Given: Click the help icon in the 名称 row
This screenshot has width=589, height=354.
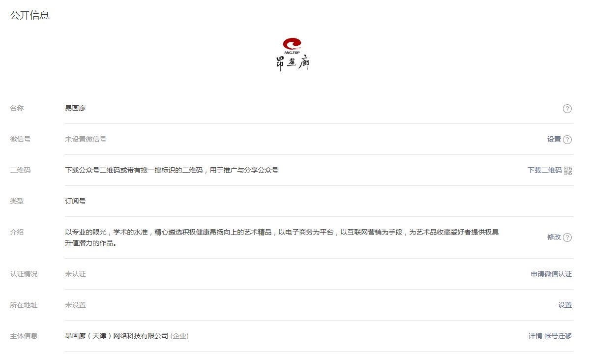Looking at the screenshot, I should coord(567,109).
